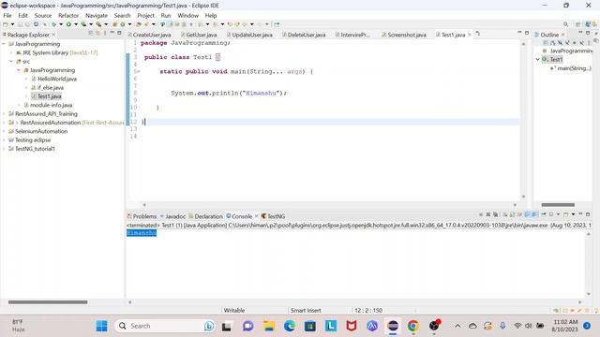Expand the RestAssured_API_Training project
Screen dimensions: 600x337
(x=4, y=114)
